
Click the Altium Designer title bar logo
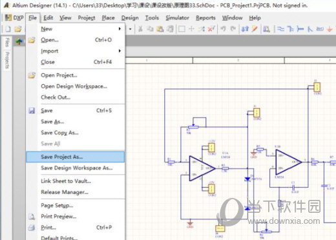(6, 5)
